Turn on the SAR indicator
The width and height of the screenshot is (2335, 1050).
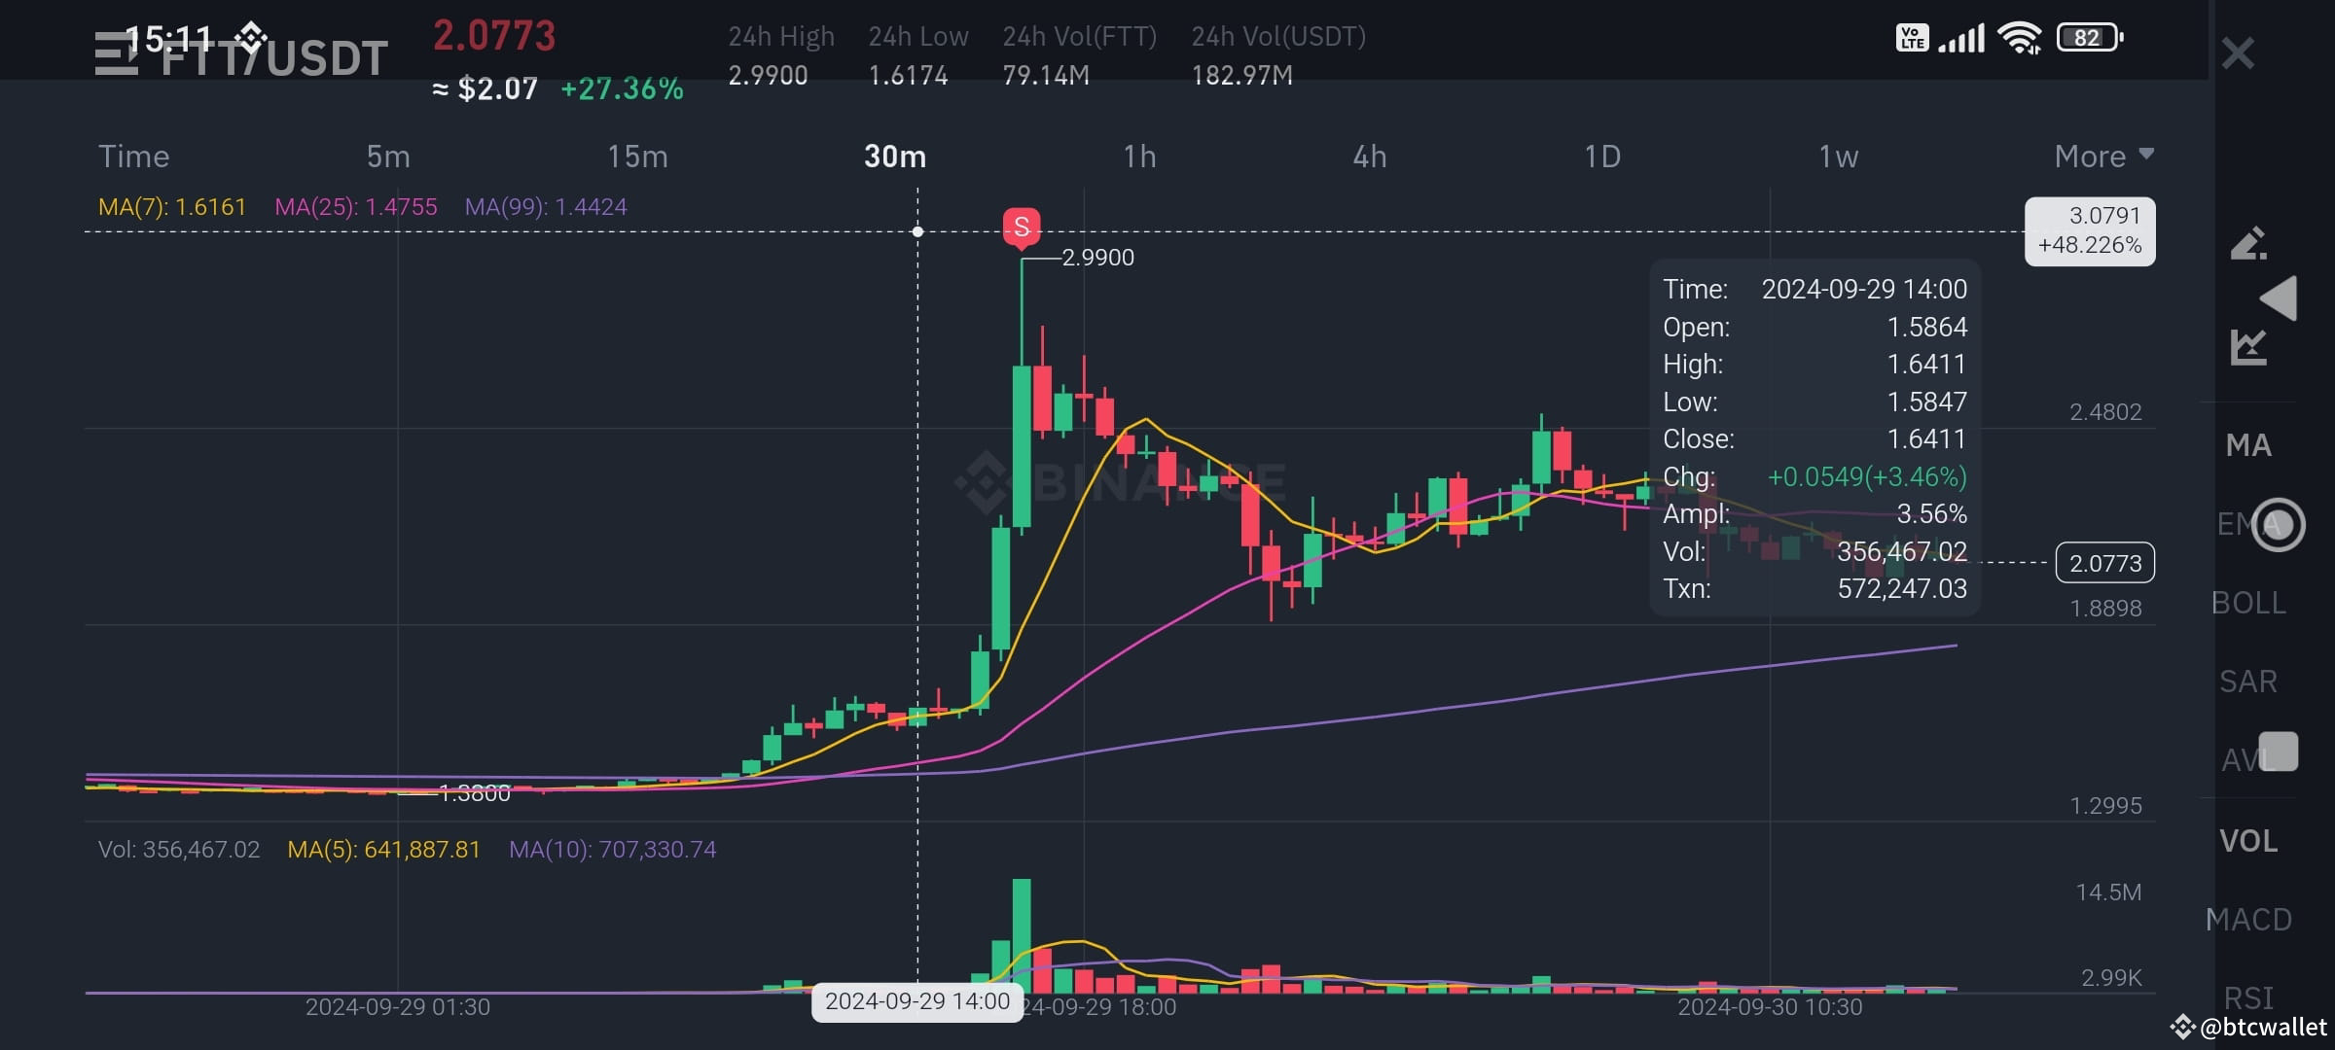tap(2248, 682)
